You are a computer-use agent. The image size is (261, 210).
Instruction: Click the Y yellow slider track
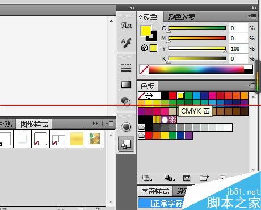(197, 48)
